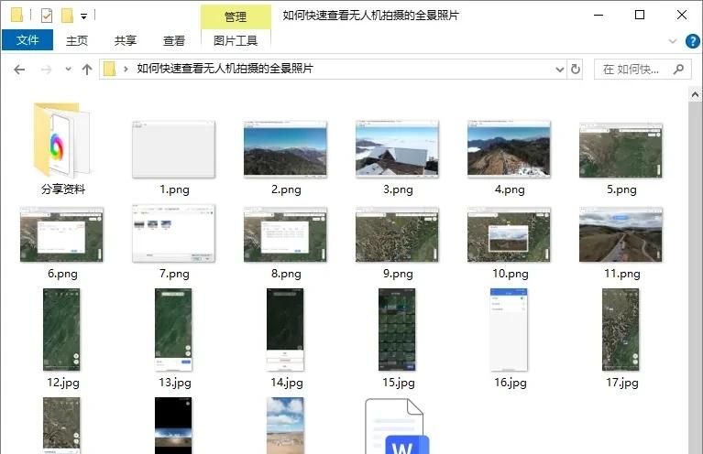
Task: Open the Quick Access Toolbar customize dropdown
Action: coord(83,16)
